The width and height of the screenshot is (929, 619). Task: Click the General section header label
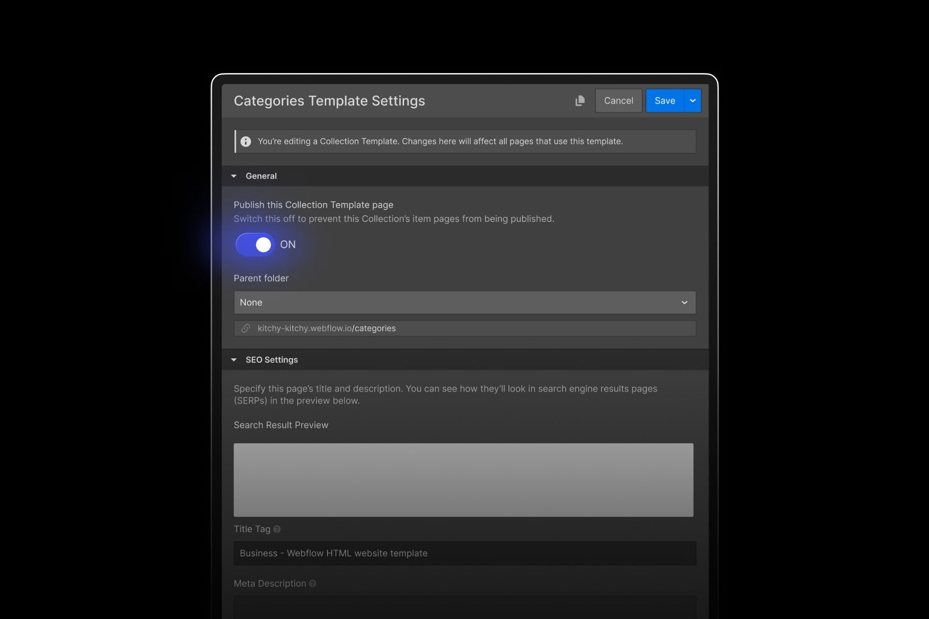261,176
